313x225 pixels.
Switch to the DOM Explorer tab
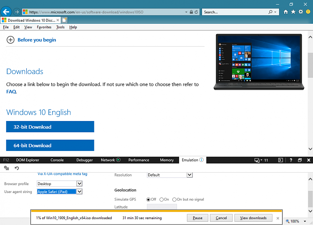point(28,160)
